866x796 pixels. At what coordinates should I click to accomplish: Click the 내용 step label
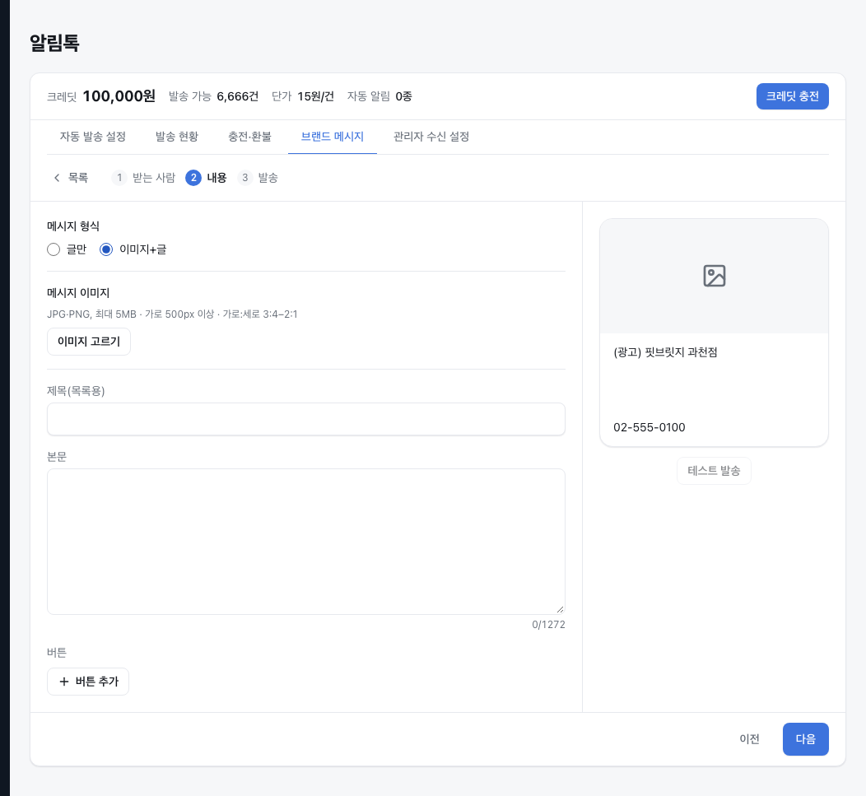[216, 177]
